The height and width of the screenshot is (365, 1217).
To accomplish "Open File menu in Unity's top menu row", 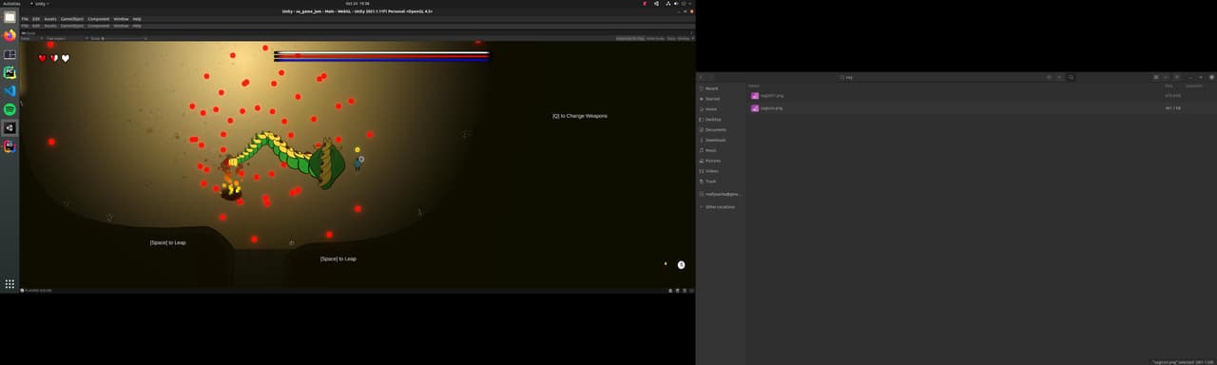I will (25, 19).
